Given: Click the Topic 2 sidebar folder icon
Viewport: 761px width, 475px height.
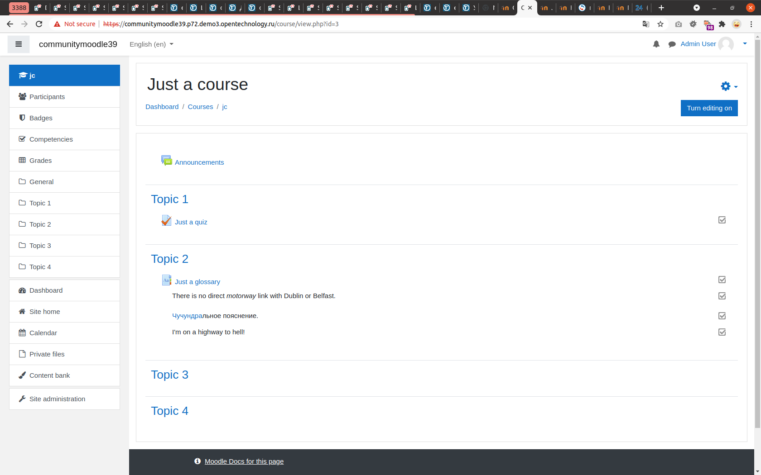Looking at the screenshot, I should 22,224.
